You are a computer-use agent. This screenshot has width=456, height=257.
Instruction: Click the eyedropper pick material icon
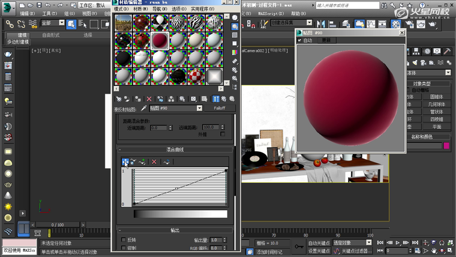144,109
